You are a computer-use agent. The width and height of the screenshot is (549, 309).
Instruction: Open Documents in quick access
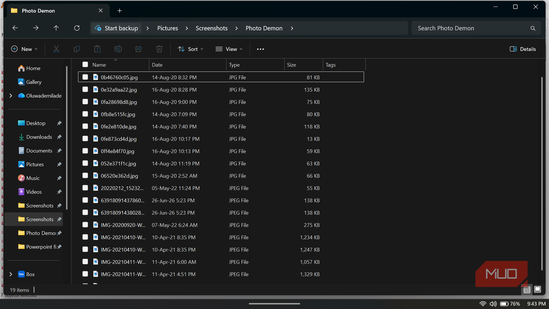35,151
